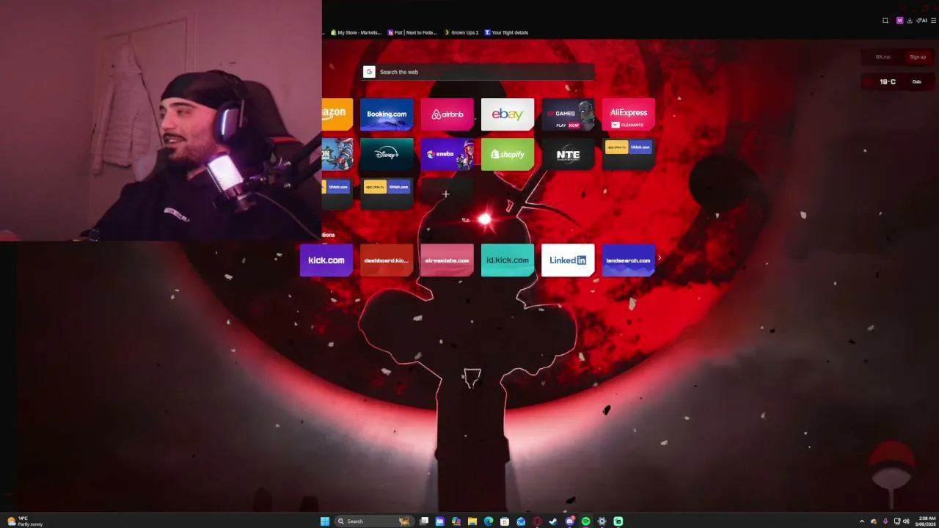Open the volume control in system tray

(906, 521)
